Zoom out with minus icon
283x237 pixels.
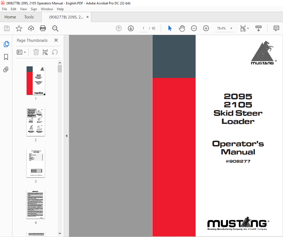[194, 28]
